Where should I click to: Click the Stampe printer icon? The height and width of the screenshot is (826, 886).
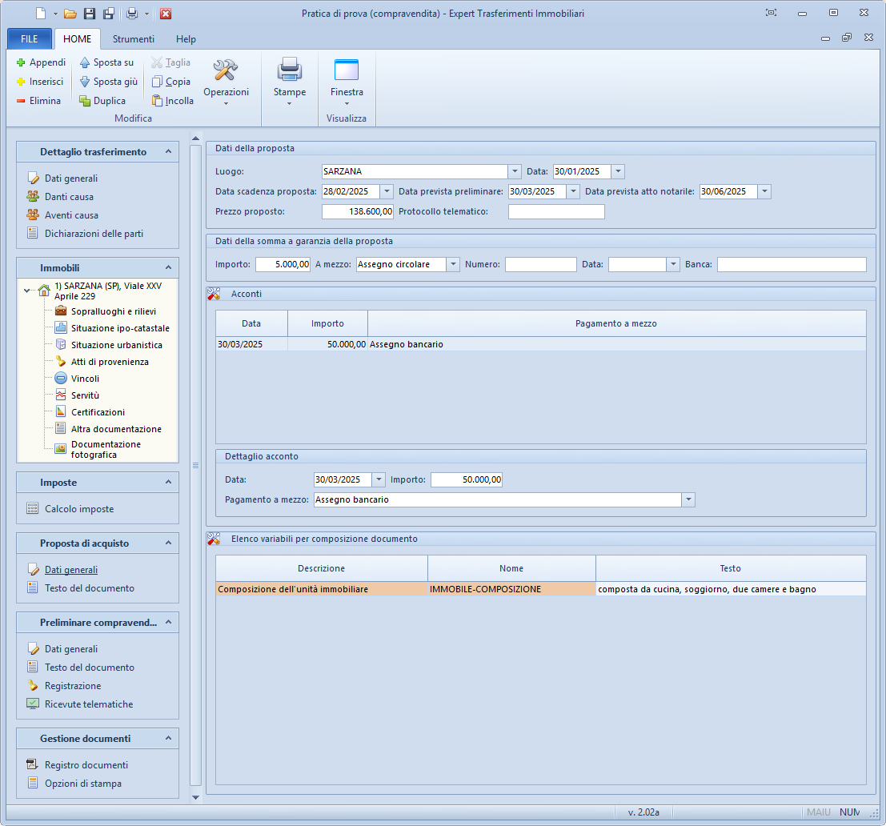pos(289,70)
